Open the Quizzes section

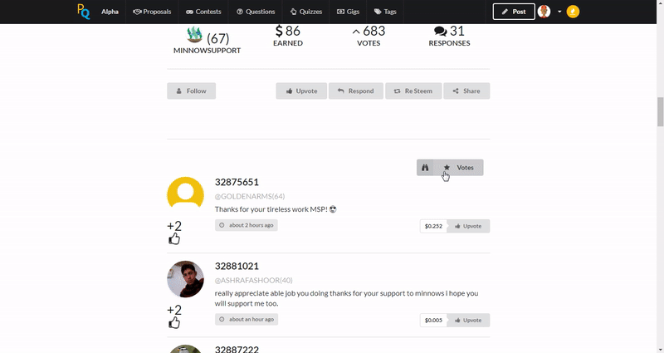(306, 12)
